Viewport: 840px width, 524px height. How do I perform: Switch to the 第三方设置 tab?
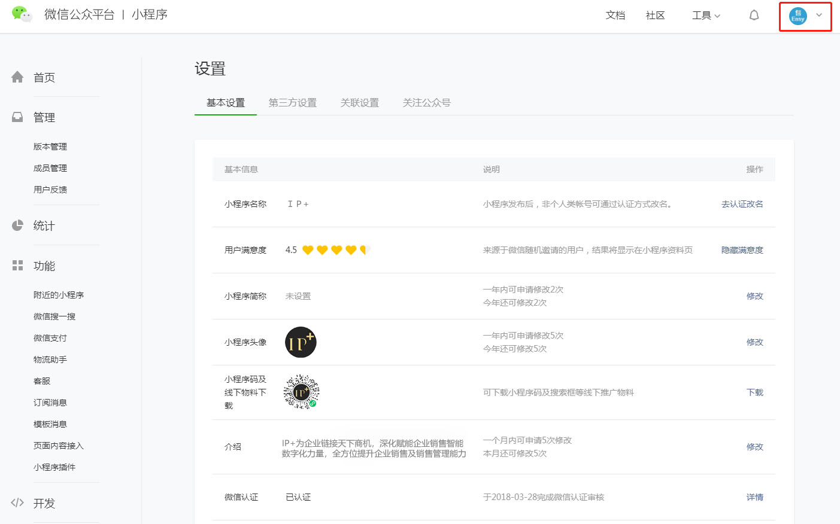pos(292,103)
